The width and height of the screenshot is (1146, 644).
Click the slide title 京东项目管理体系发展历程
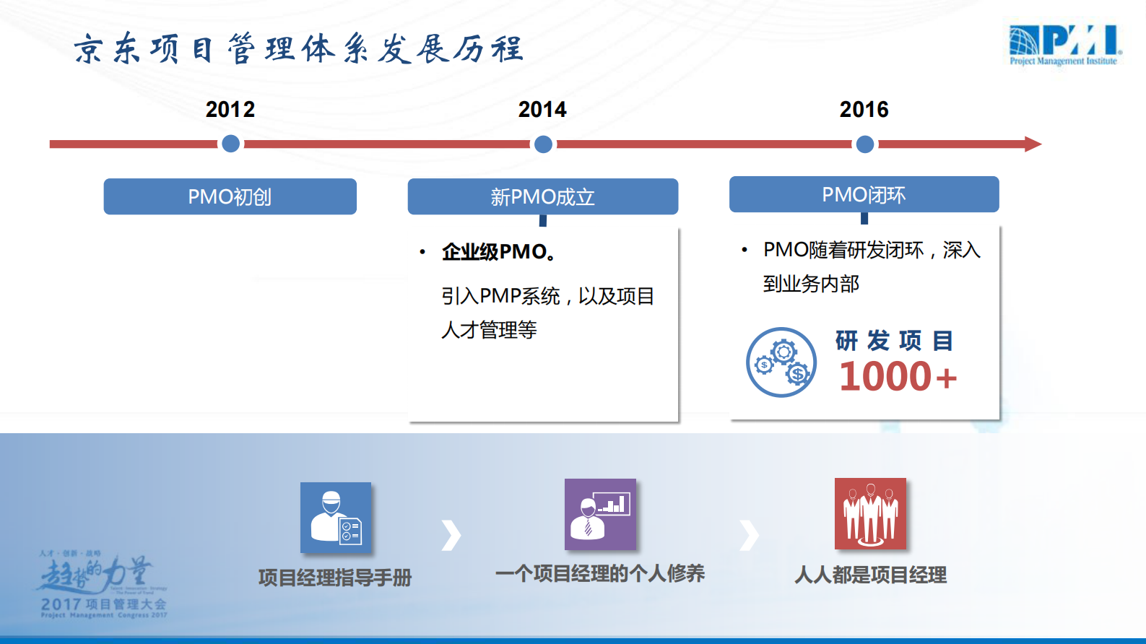point(298,49)
